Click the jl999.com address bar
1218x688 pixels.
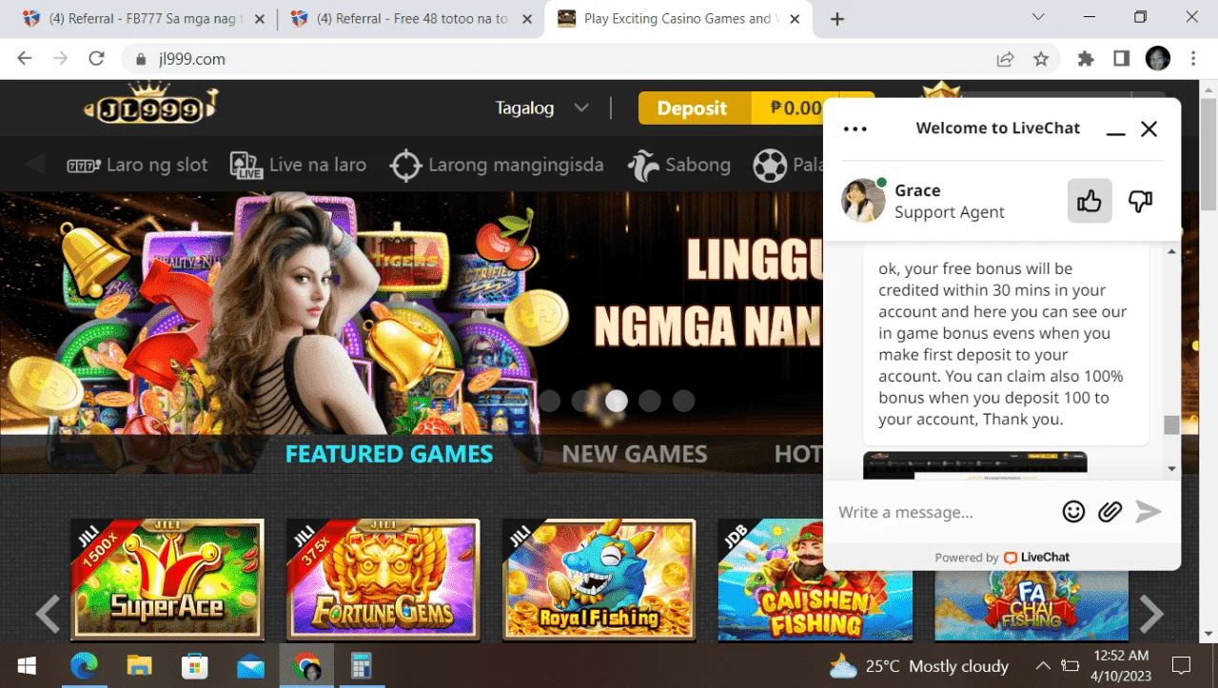pos(561,59)
